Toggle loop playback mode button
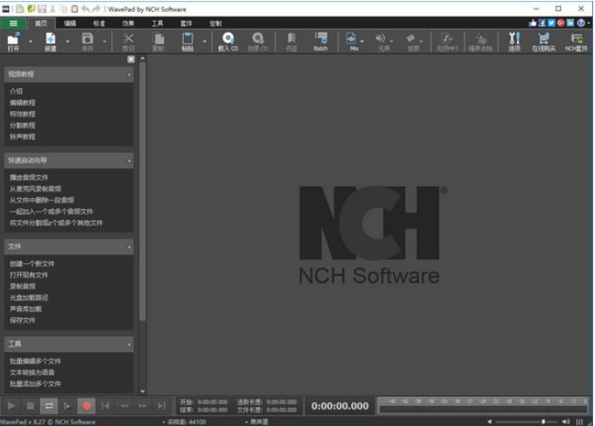 pos(49,406)
